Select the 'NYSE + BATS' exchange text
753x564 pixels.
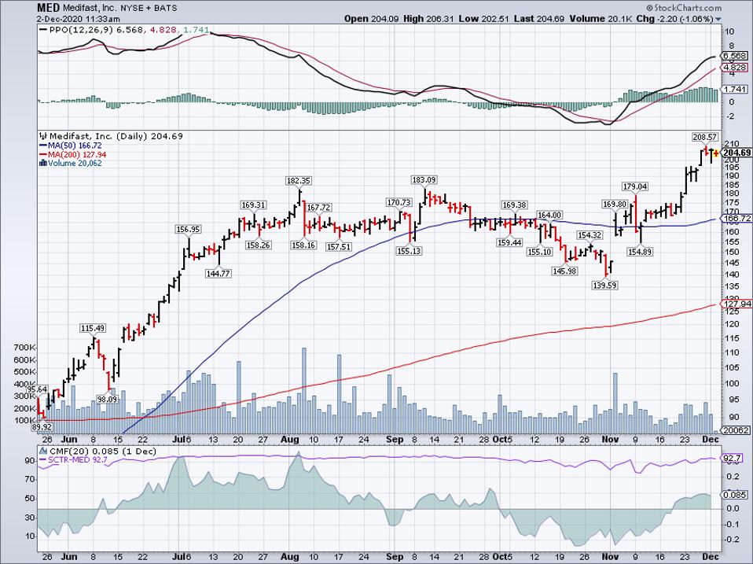pos(149,8)
